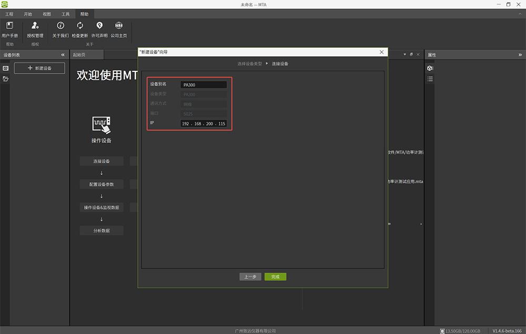Open the 用户手册 user manual icon

(9, 26)
